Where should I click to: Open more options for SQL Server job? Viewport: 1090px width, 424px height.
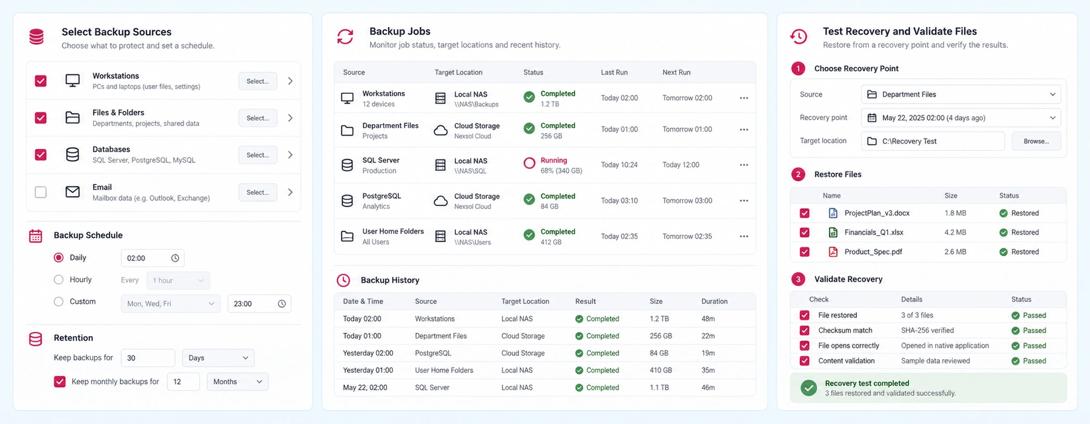[x=744, y=165]
